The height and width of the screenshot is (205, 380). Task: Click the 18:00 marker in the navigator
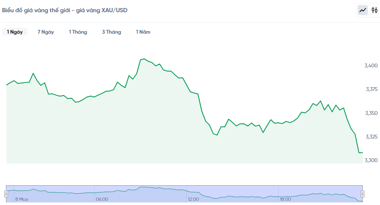285,199
